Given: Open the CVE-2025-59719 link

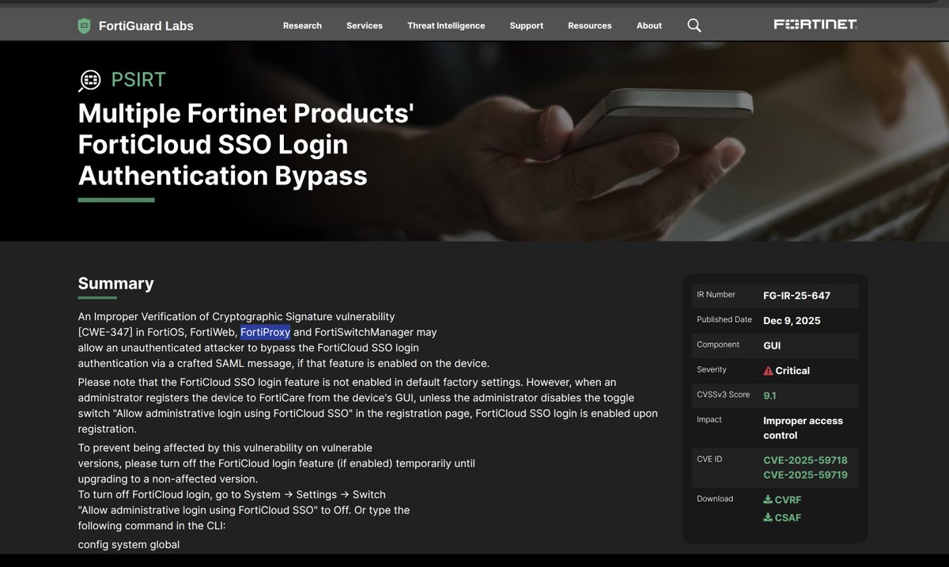Looking at the screenshot, I should 805,475.
